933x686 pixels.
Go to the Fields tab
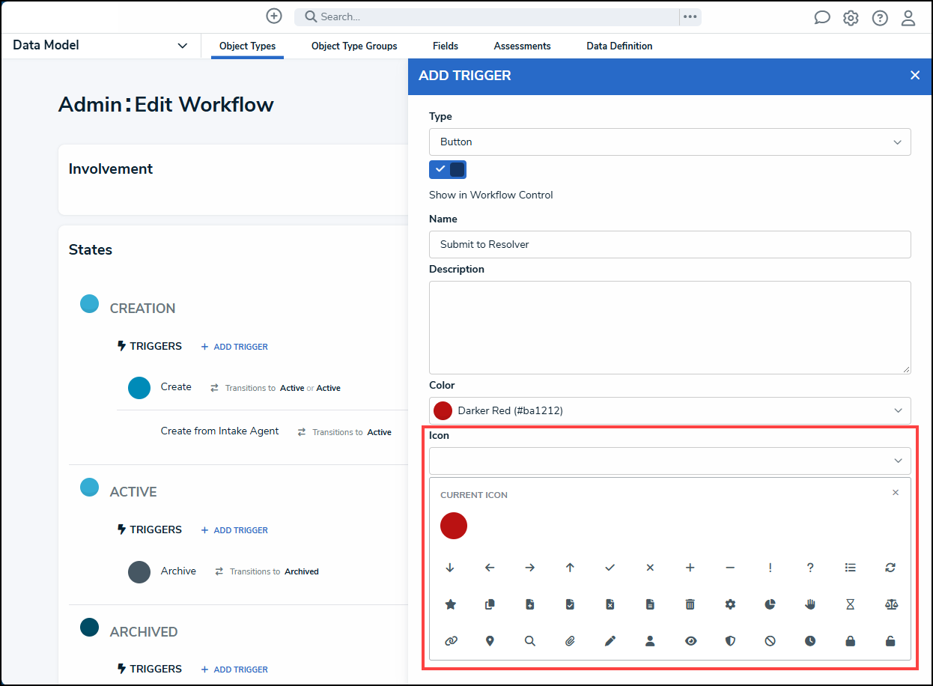point(446,46)
